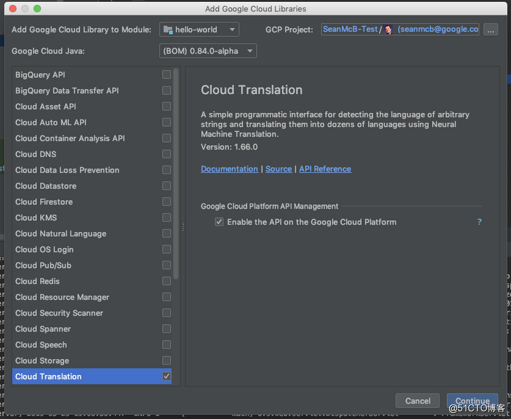
Task: Select Cloud KMS row
Action: [92, 217]
